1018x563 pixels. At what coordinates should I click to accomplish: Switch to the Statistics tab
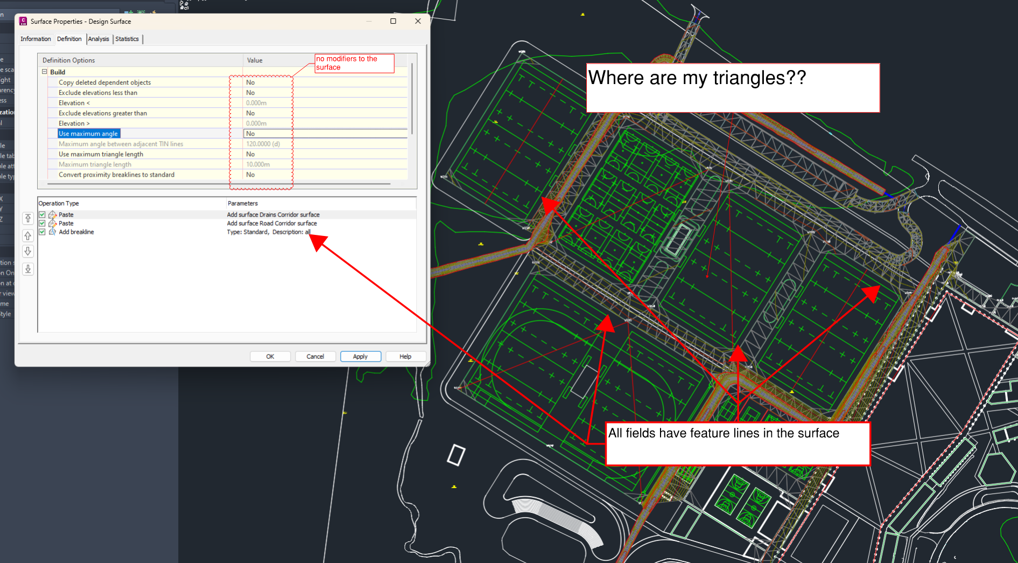(127, 39)
